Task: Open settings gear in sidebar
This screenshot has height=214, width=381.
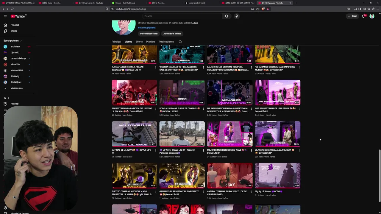Action: pyautogui.click(x=5, y=208)
